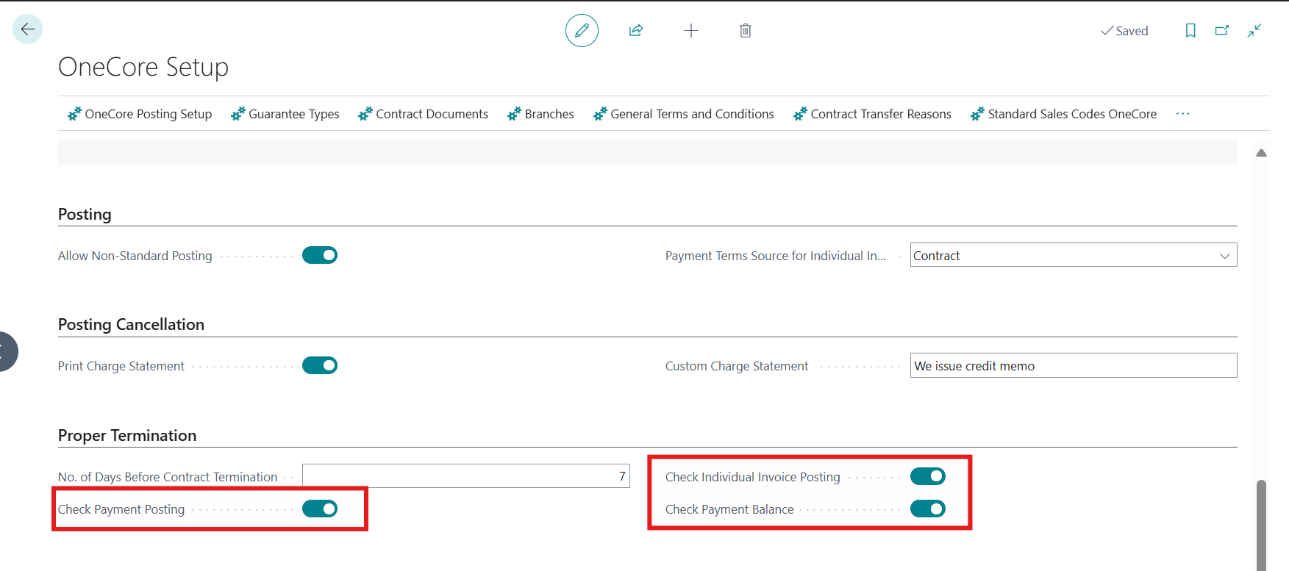
Task: Click the share icon
Action: tap(636, 31)
